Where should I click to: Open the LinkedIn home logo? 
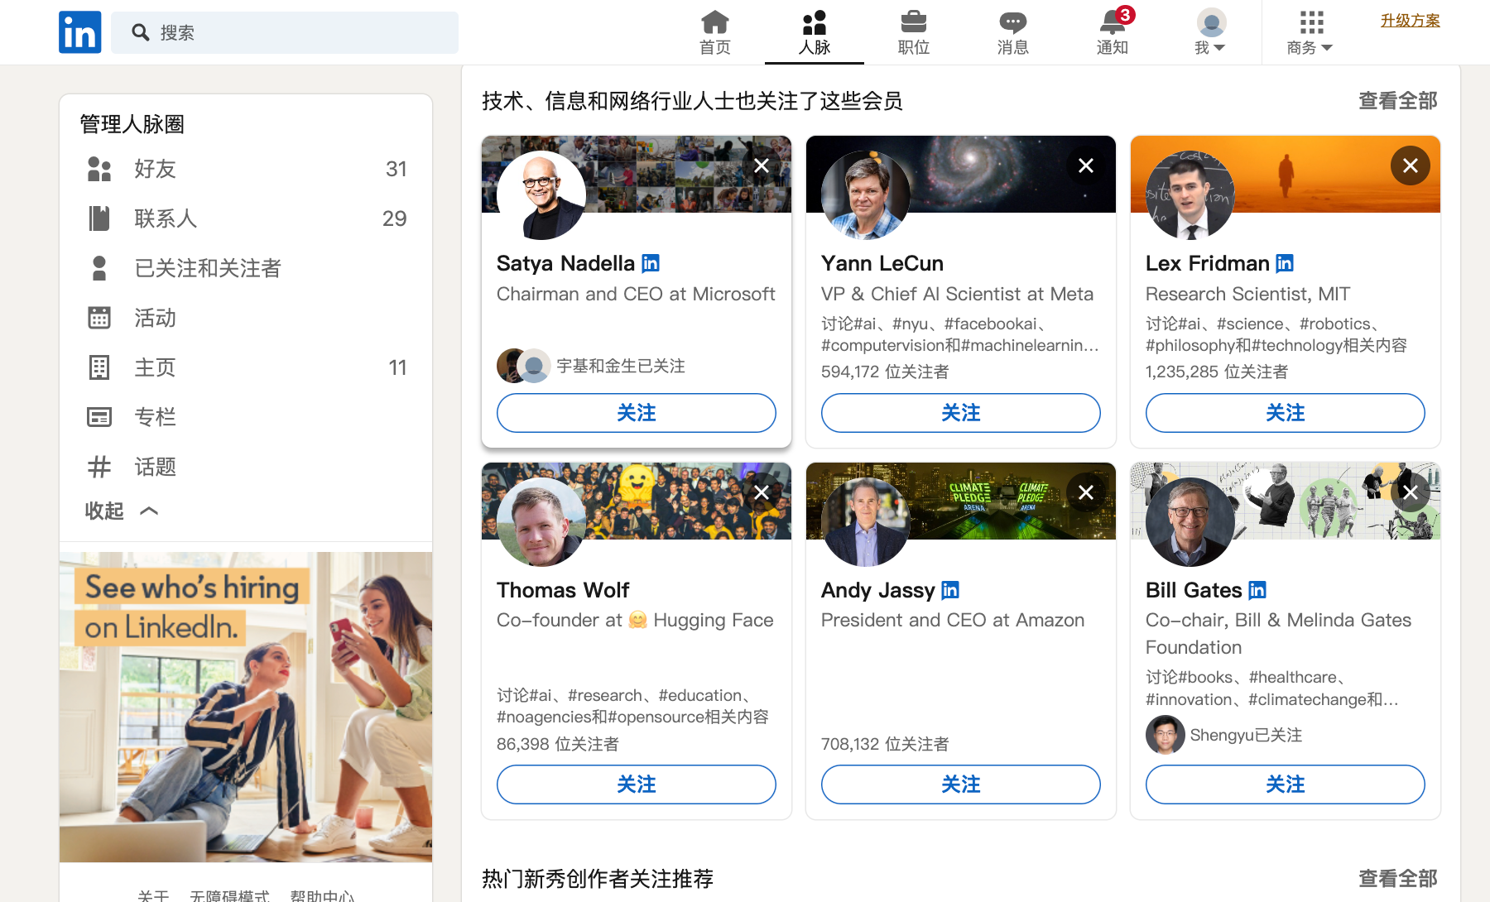(80, 32)
